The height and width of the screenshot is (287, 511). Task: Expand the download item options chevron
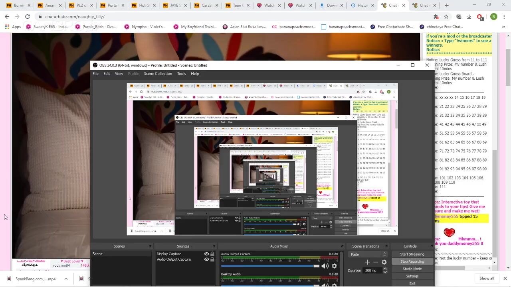(x=66, y=279)
